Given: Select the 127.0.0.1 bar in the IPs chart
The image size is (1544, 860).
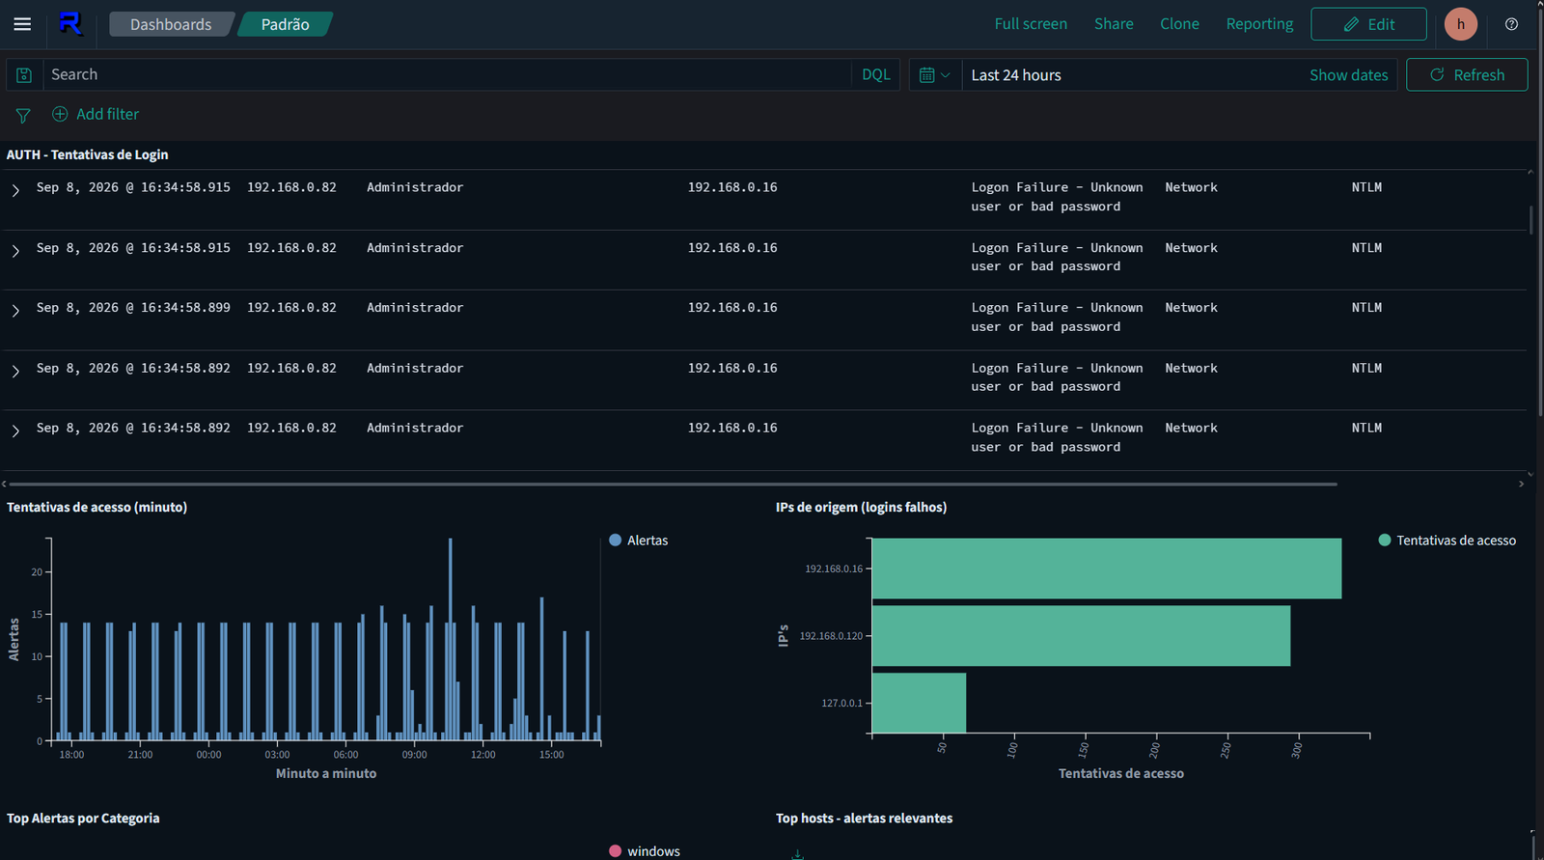Looking at the screenshot, I should (919, 703).
